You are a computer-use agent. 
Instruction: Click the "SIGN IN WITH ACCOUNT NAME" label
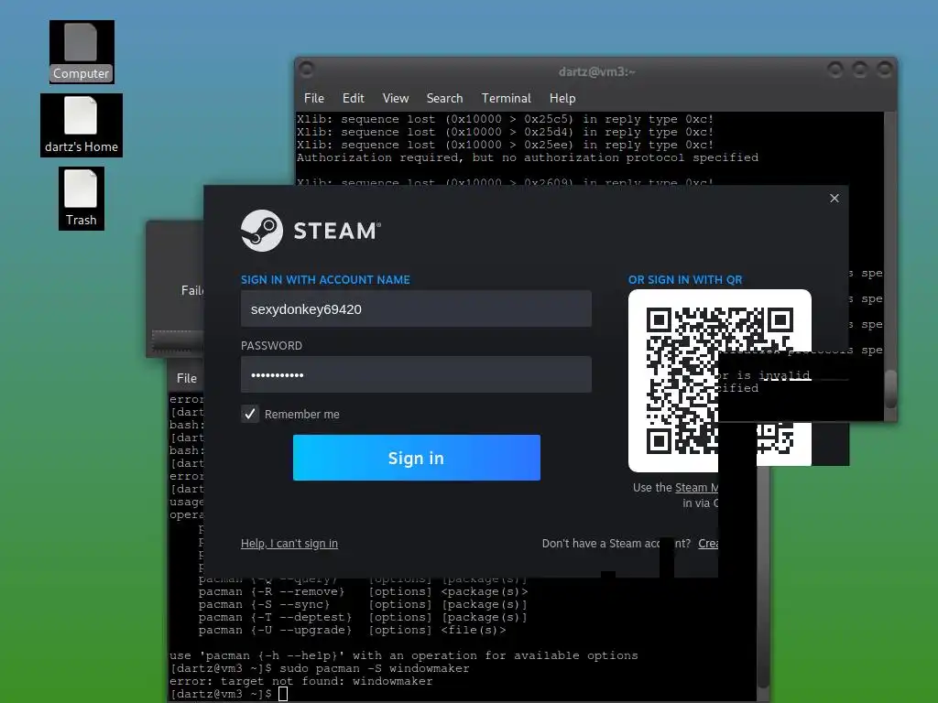tap(325, 280)
